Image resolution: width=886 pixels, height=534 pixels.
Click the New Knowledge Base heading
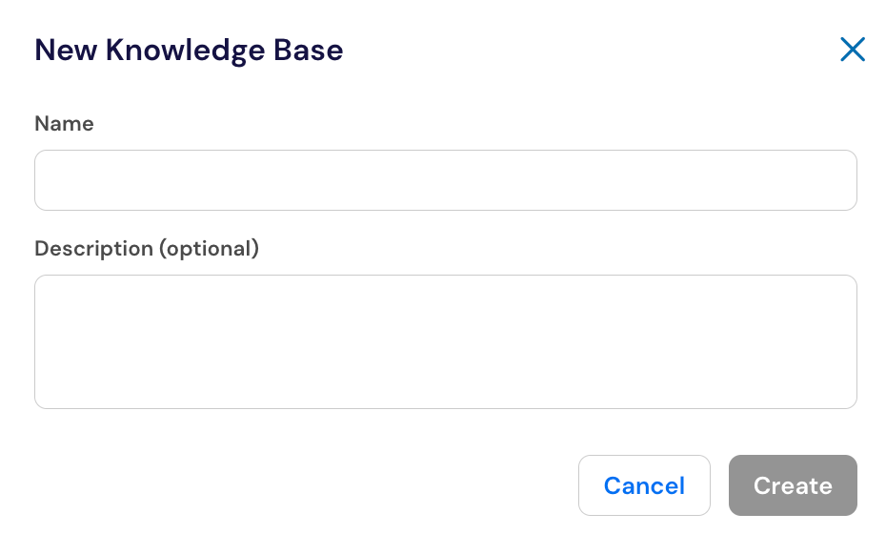point(189,50)
